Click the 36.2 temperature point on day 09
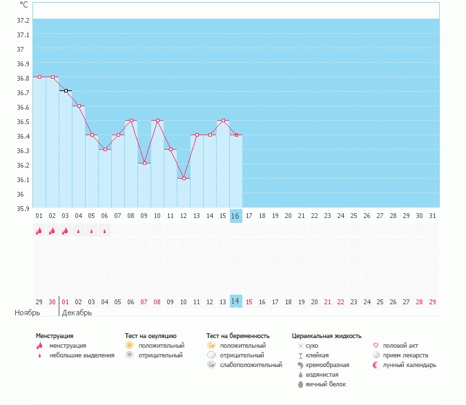This screenshot has height=405, width=466. (144, 164)
